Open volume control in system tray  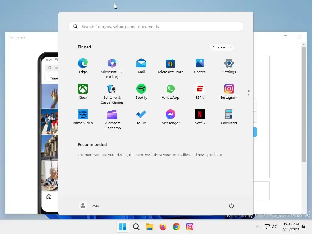[x=274, y=227]
